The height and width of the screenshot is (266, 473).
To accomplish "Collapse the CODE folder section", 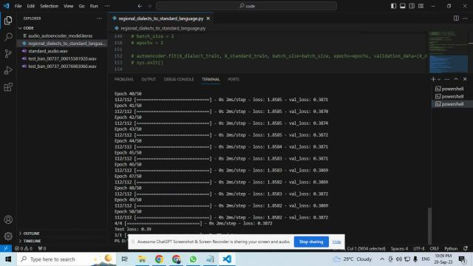I will 62,28.
